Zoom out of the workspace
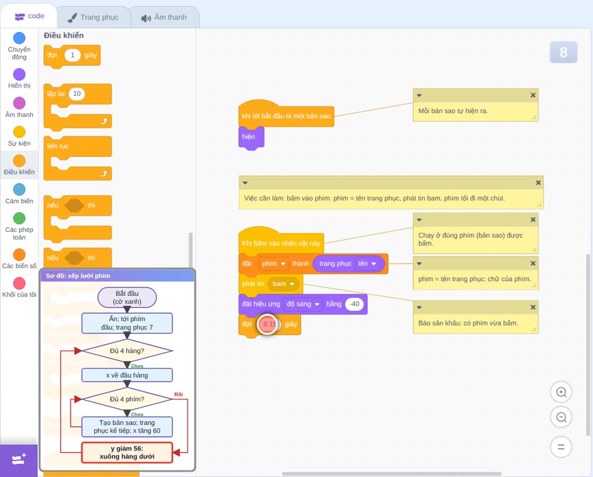The image size is (593, 477). [x=561, y=417]
